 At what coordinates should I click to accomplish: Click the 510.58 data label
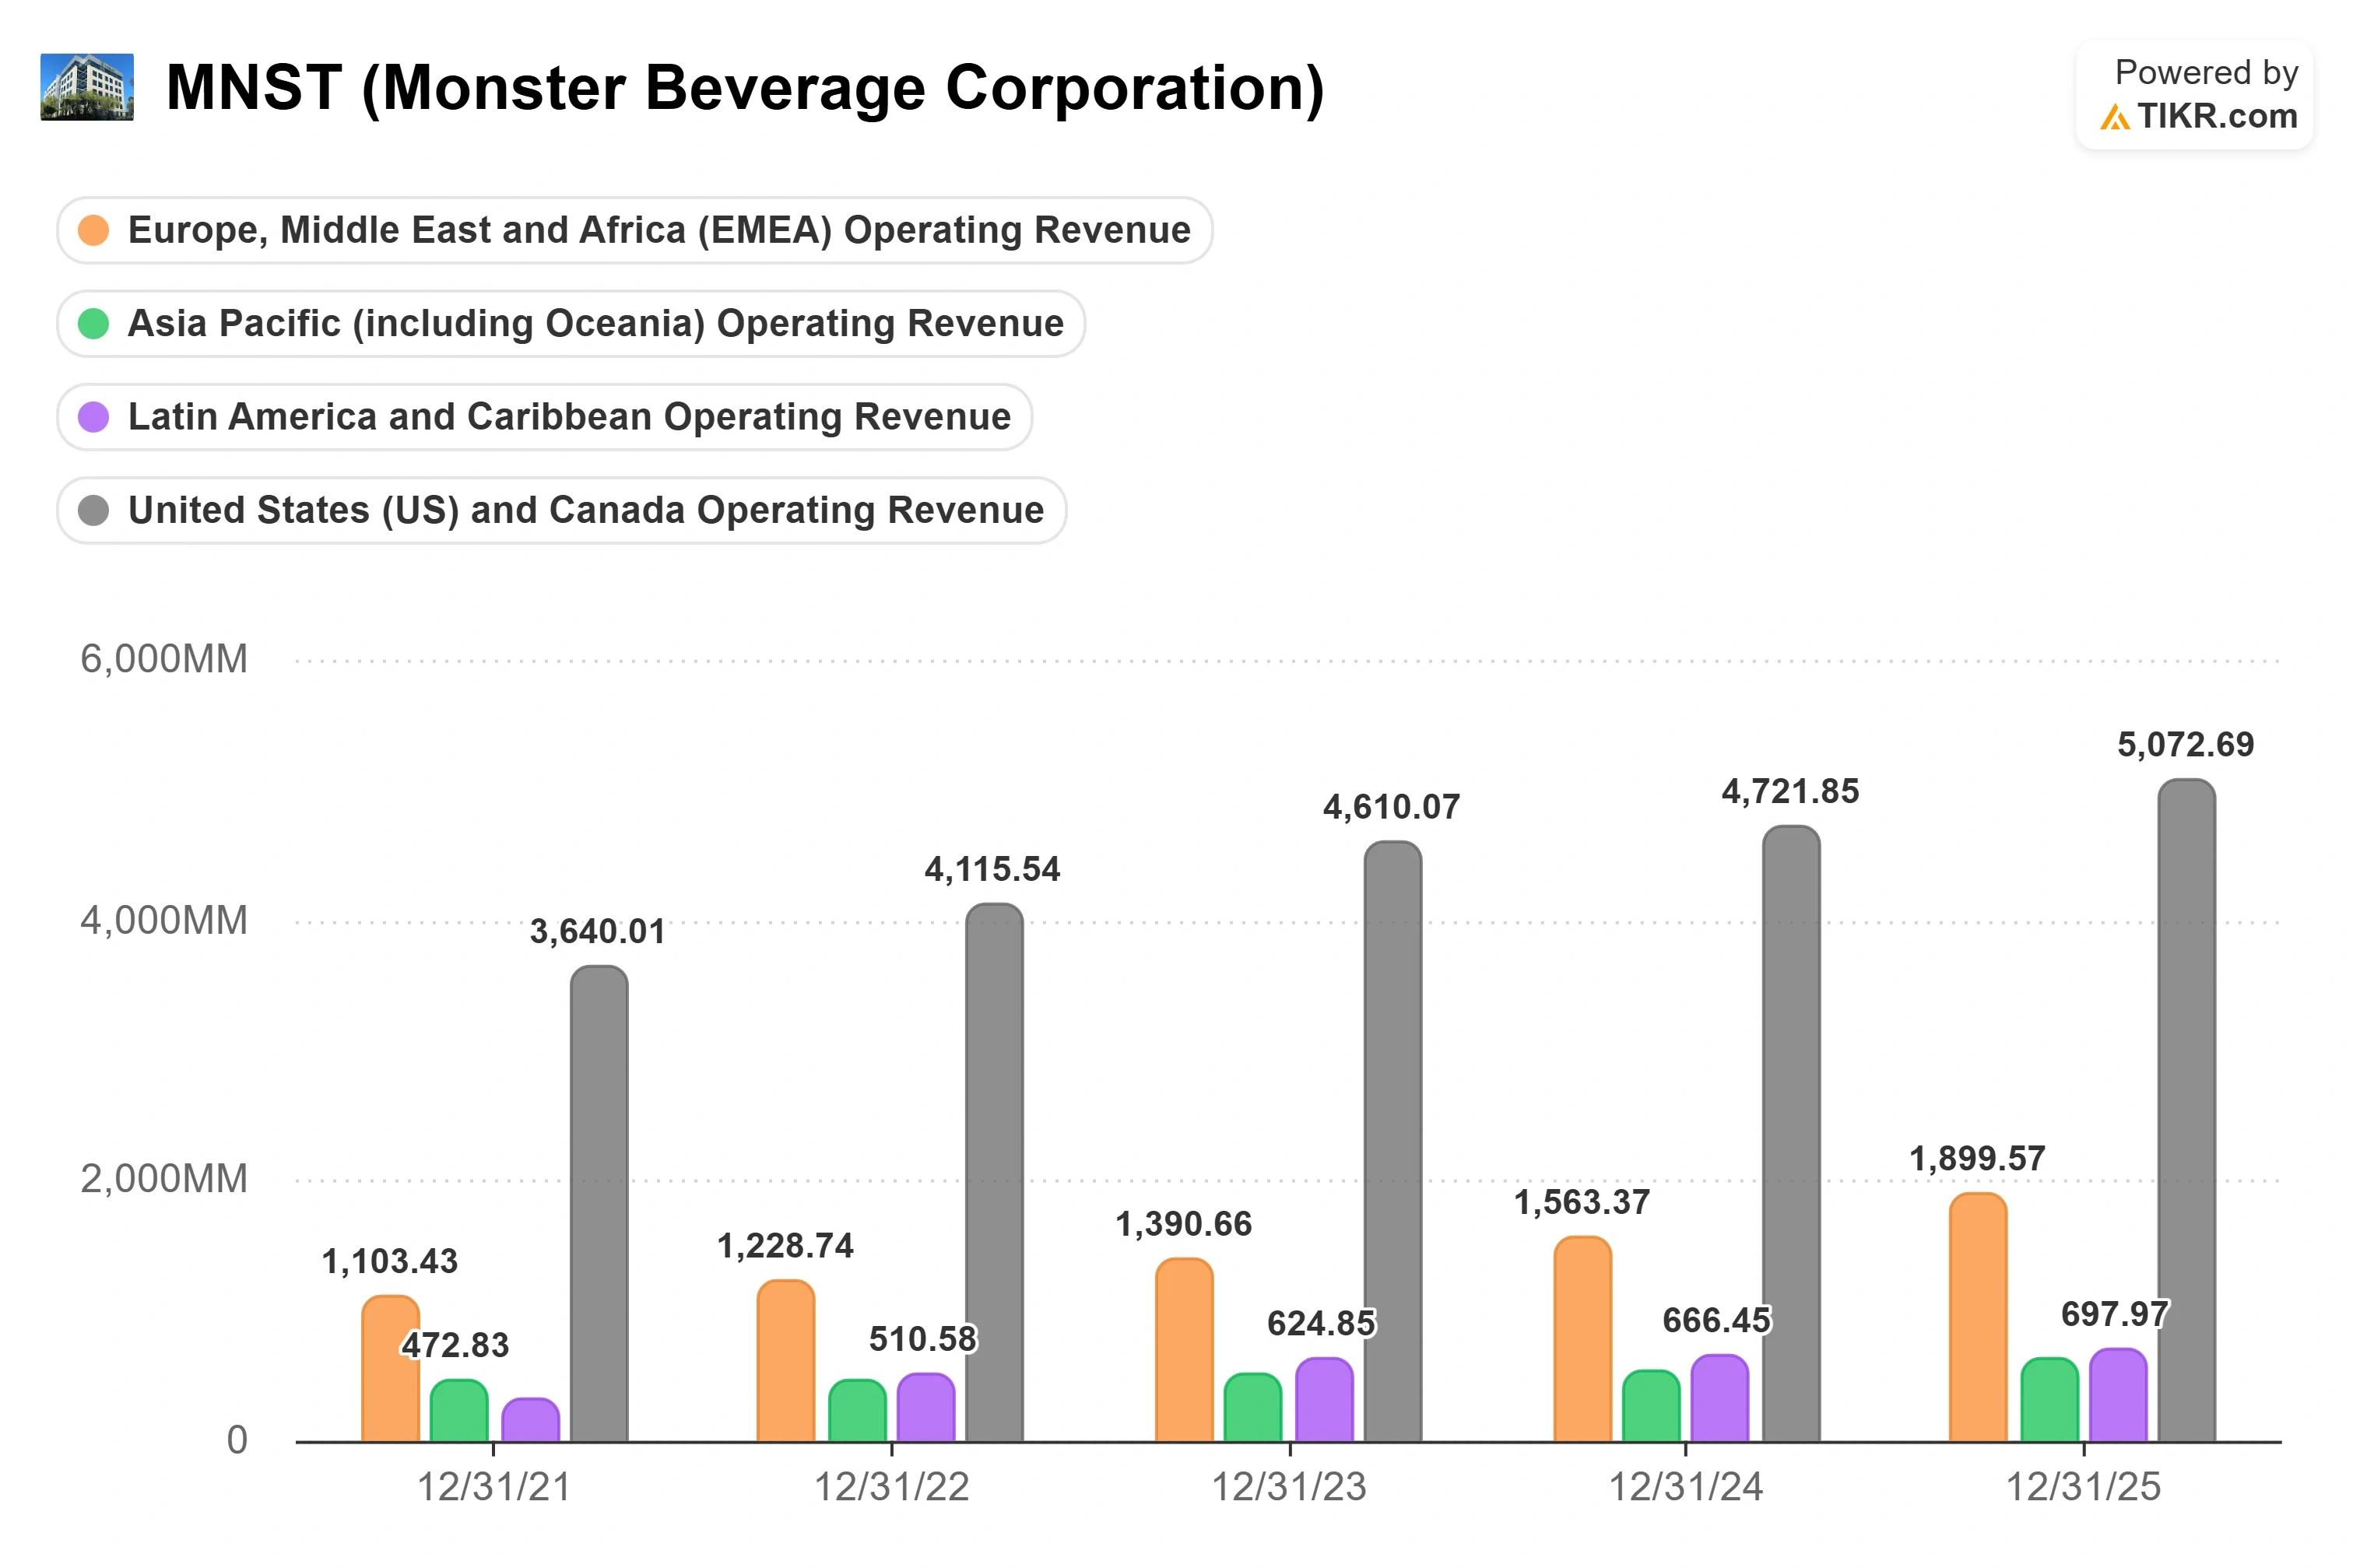(923, 1339)
